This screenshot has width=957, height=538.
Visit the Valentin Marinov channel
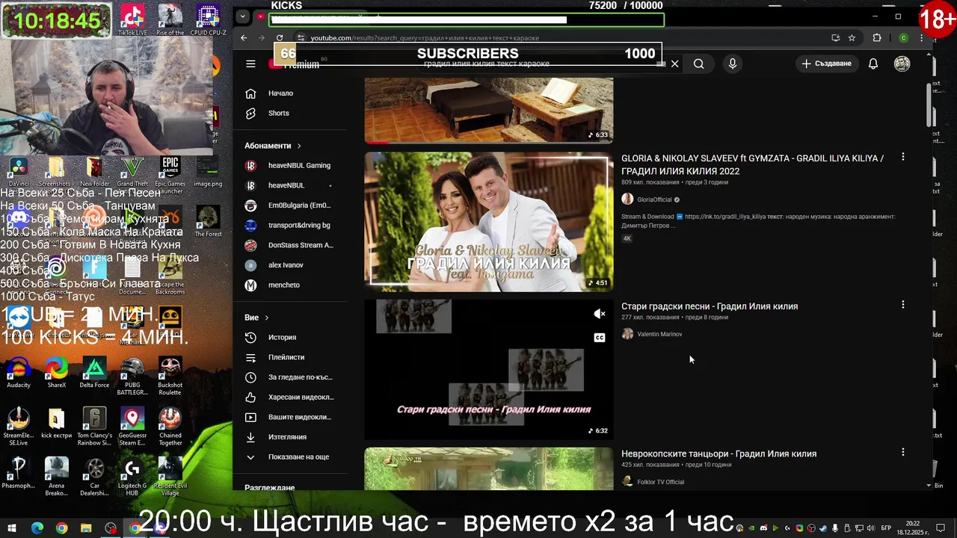point(659,334)
